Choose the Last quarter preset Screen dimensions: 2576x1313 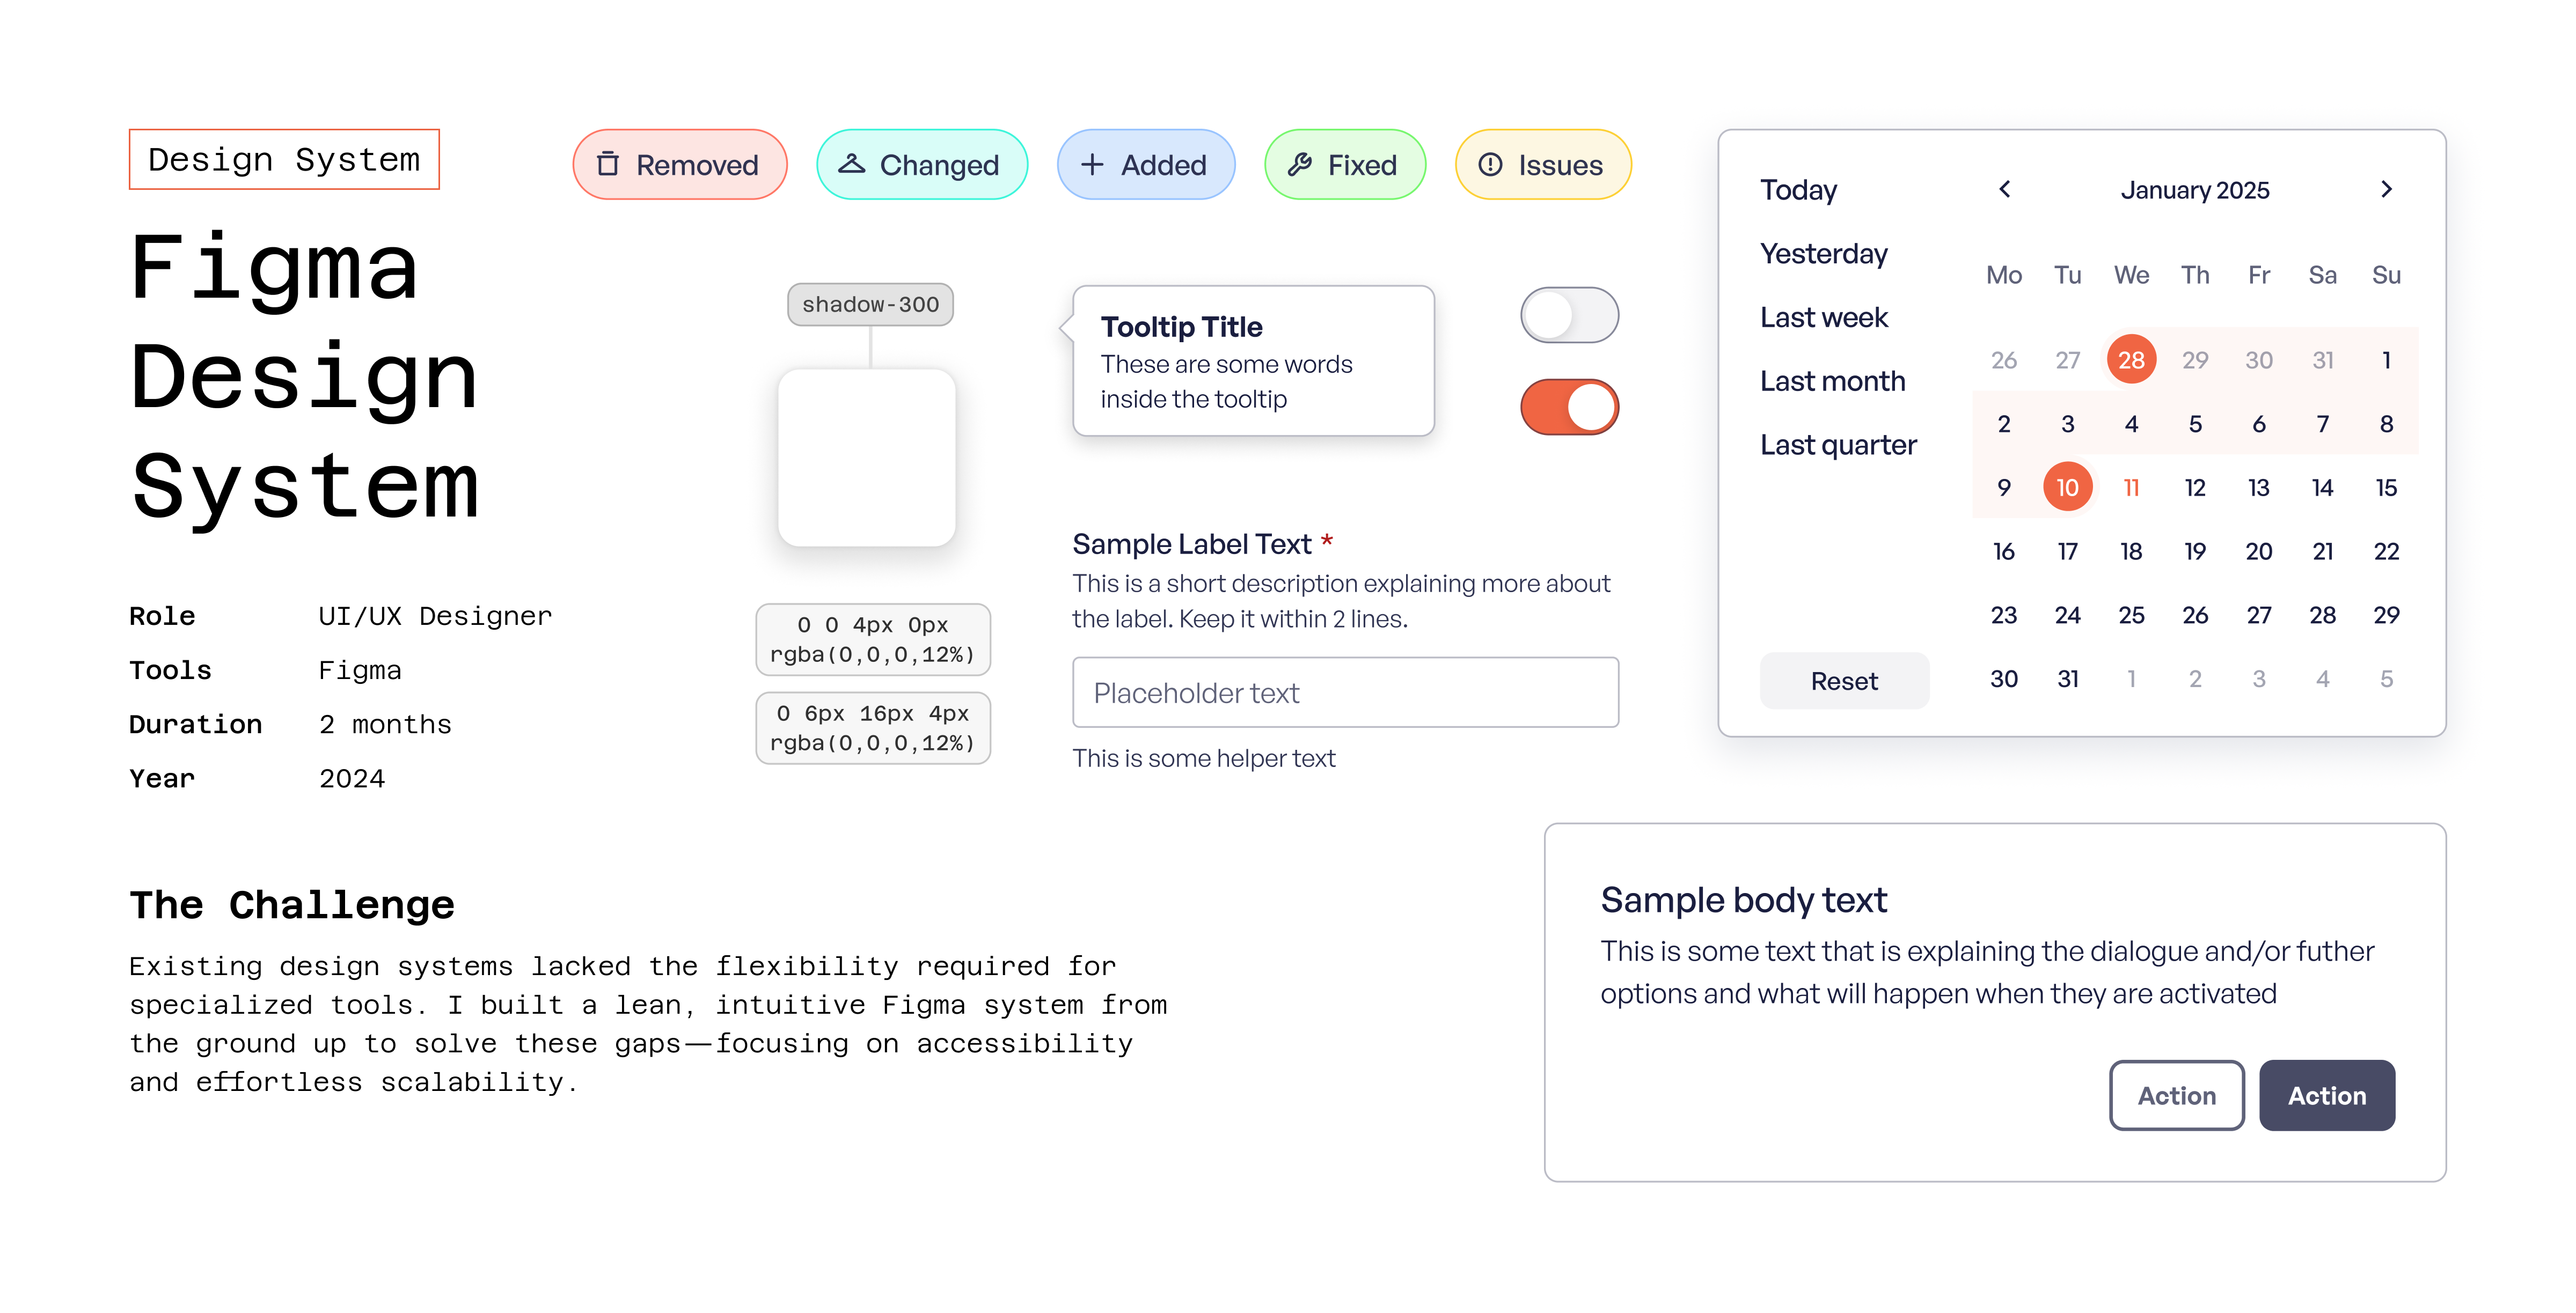[x=1838, y=446]
